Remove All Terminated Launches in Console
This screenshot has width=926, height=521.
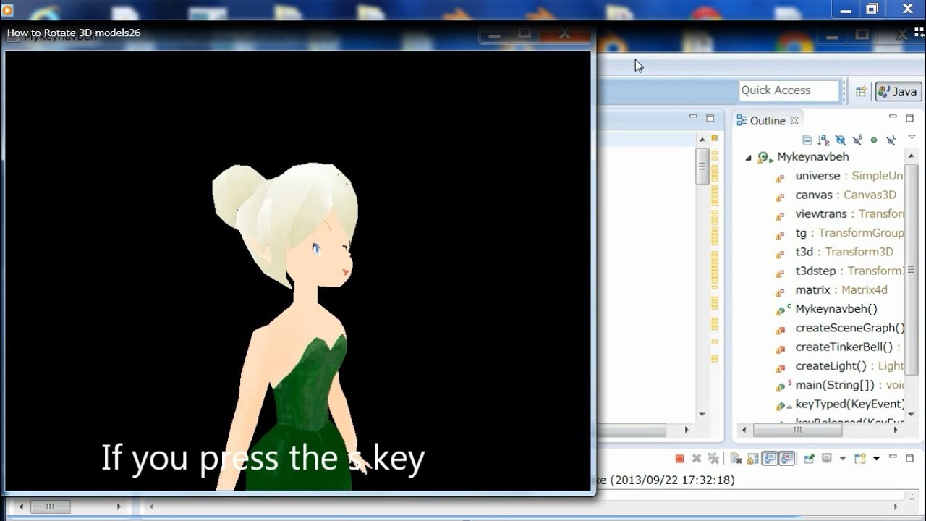click(x=713, y=459)
